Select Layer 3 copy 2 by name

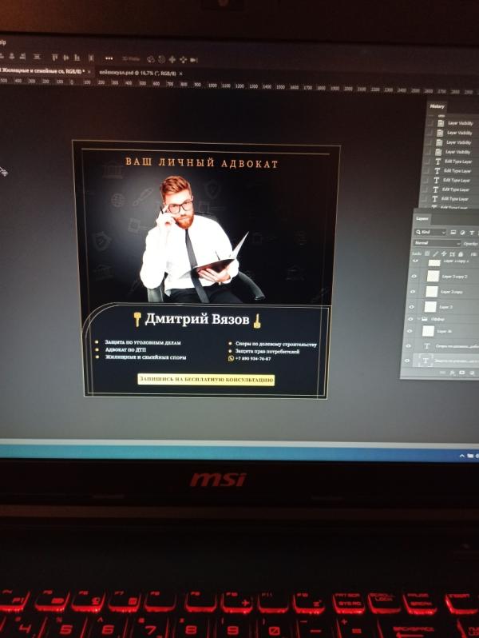click(x=454, y=277)
